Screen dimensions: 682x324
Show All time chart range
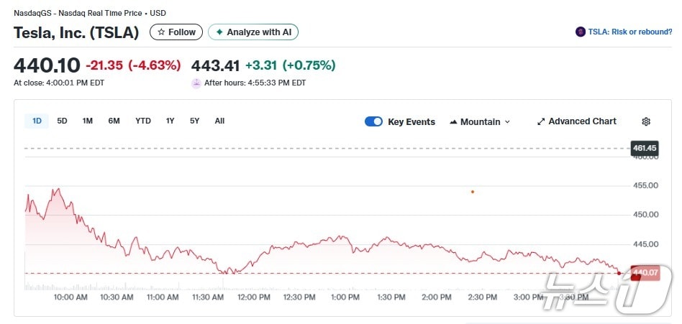pos(219,121)
